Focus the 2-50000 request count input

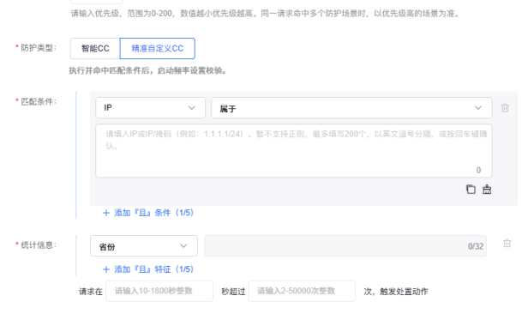tap(302, 291)
